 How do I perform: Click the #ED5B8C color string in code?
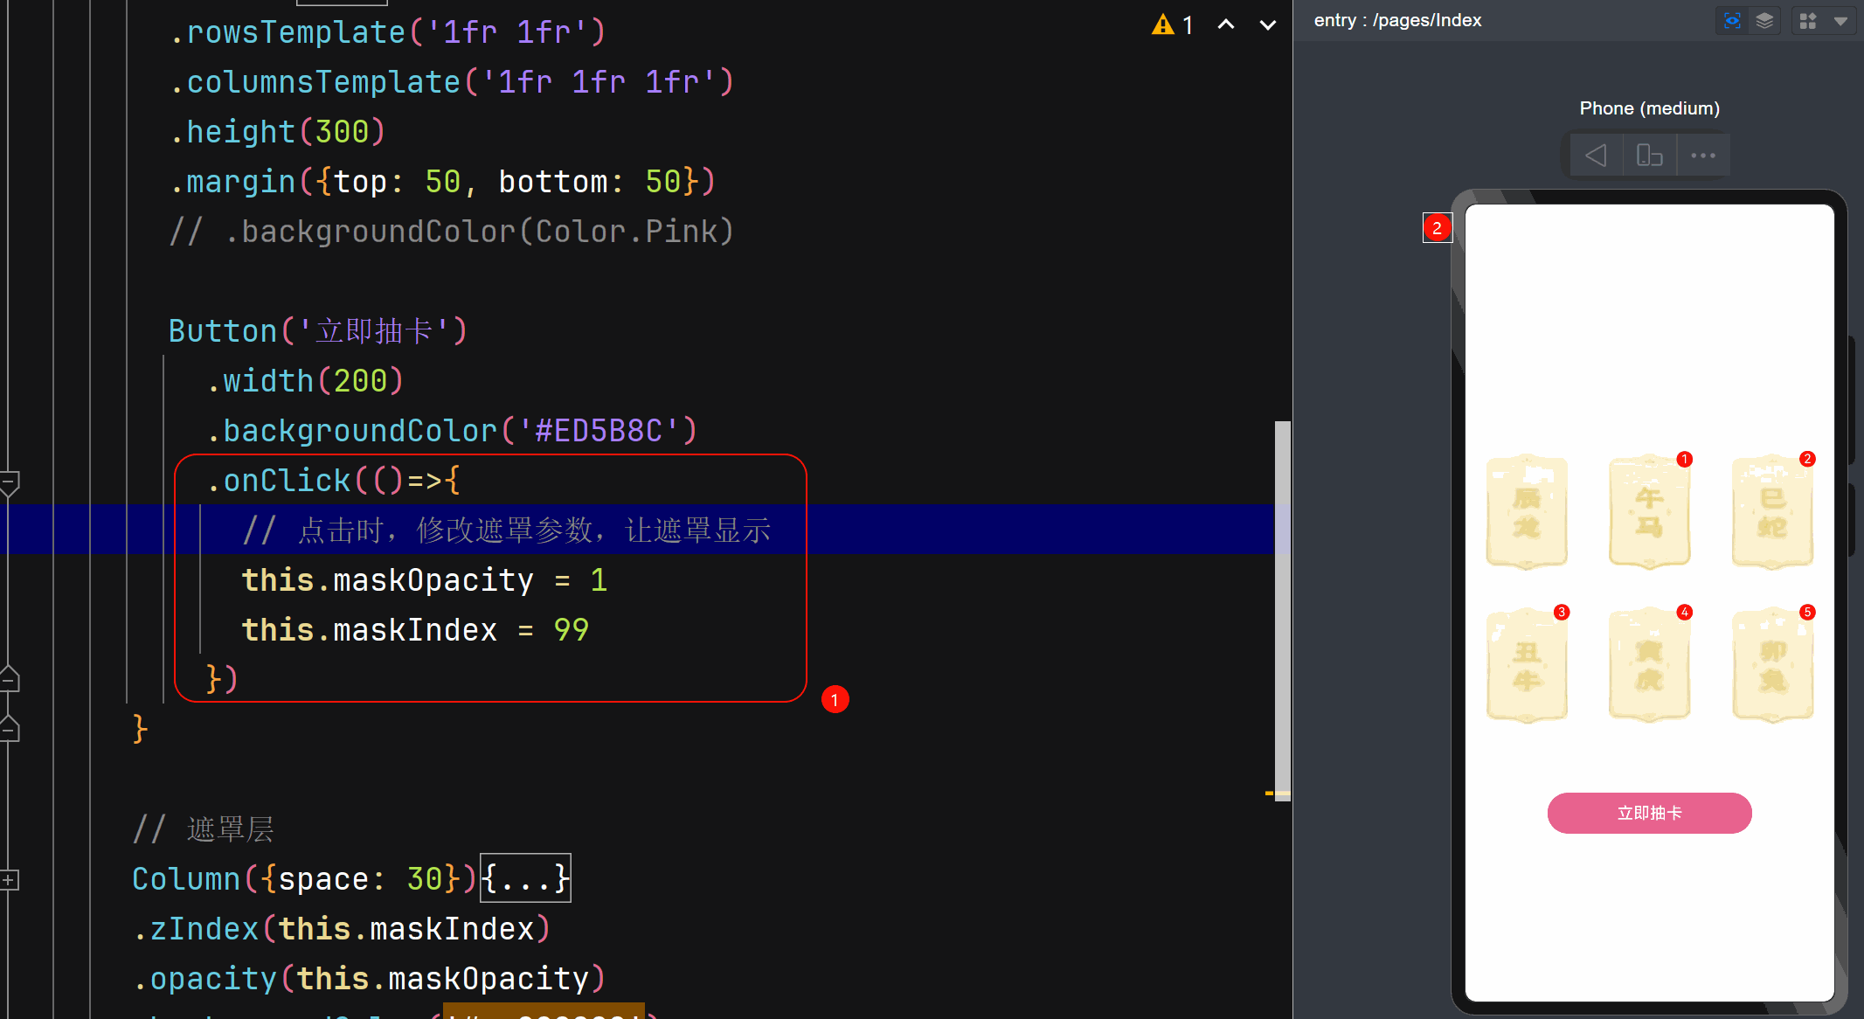point(598,431)
